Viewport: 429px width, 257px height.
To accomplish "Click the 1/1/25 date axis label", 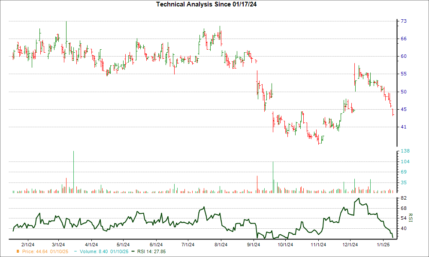I will tap(383, 245).
